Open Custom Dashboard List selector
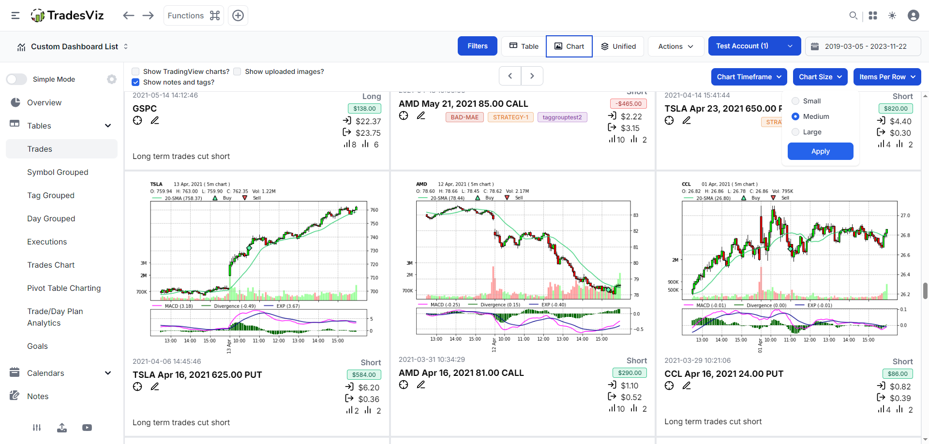The height and width of the screenshot is (444, 929). tap(73, 46)
